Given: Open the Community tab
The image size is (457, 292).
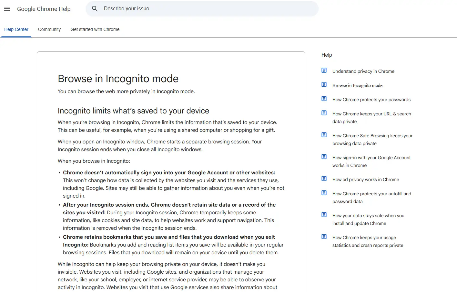Looking at the screenshot, I should click(x=49, y=29).
